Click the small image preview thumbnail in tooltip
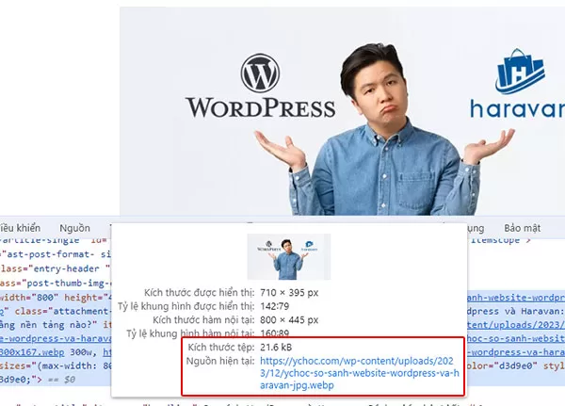The image size is (565, 406). pyautogui.click(x=289, y=257)
